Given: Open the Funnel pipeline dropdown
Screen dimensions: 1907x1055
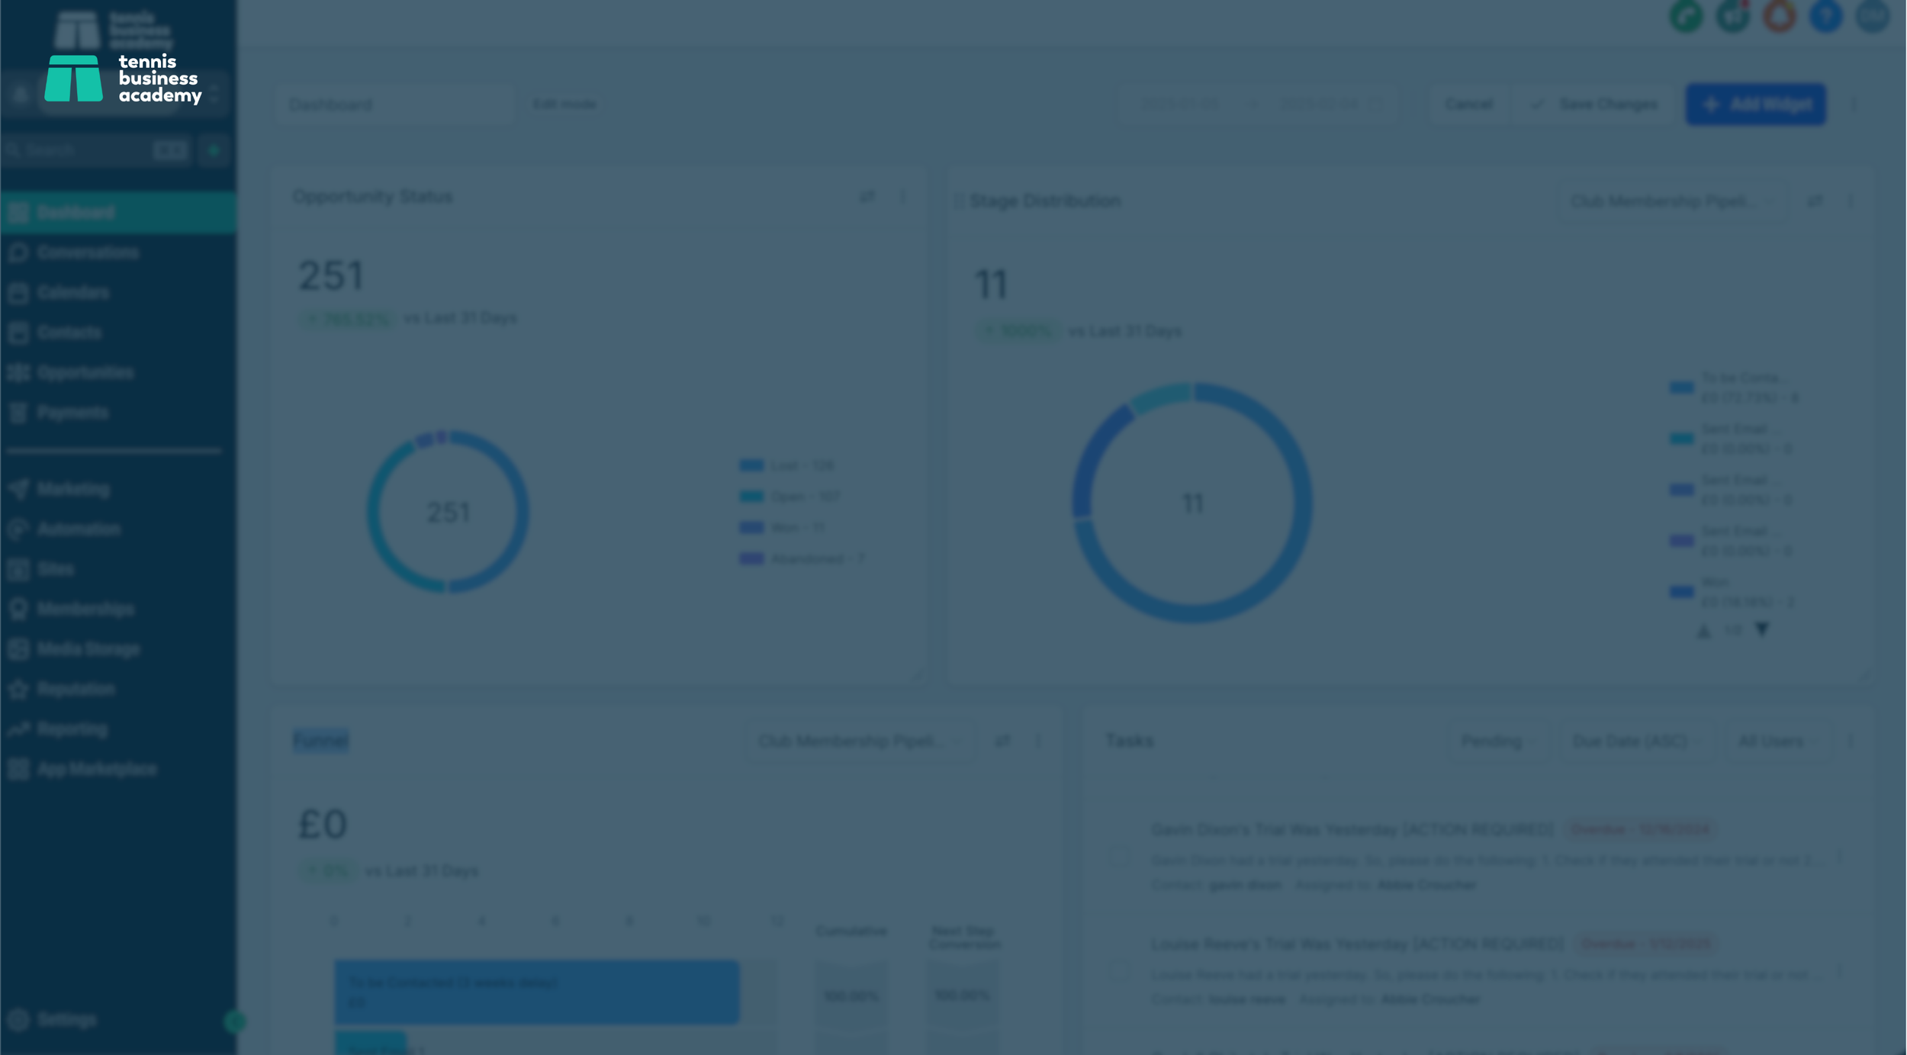Looking at the screenshot, I should point(859,741).
